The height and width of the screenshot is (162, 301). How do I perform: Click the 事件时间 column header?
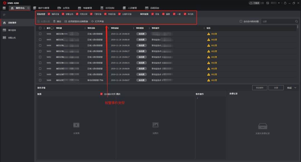click(115, 28)
